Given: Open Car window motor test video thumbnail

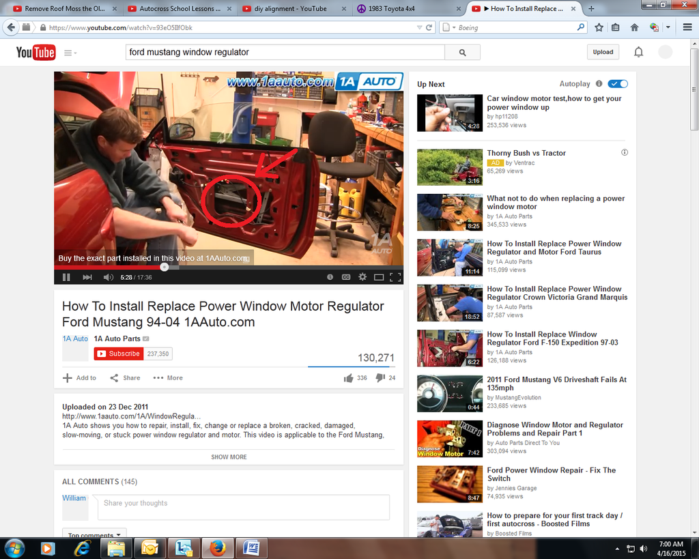Looking at the screenshot, I should click(450, 113).
